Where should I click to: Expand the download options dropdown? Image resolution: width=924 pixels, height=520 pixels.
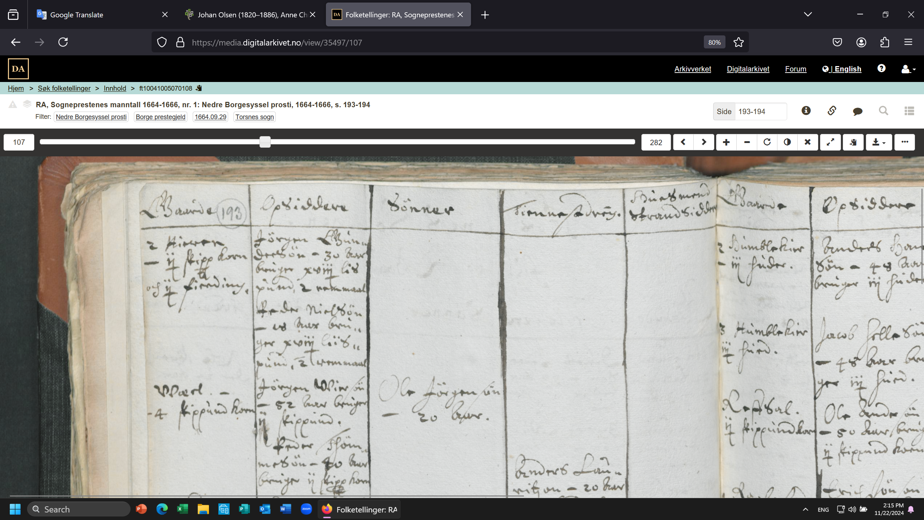(879, 142)
